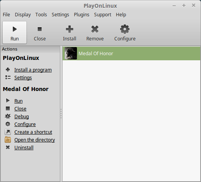Click the folder icon beside Open the directory
201x182 pixels.
[x=8, y=140]
